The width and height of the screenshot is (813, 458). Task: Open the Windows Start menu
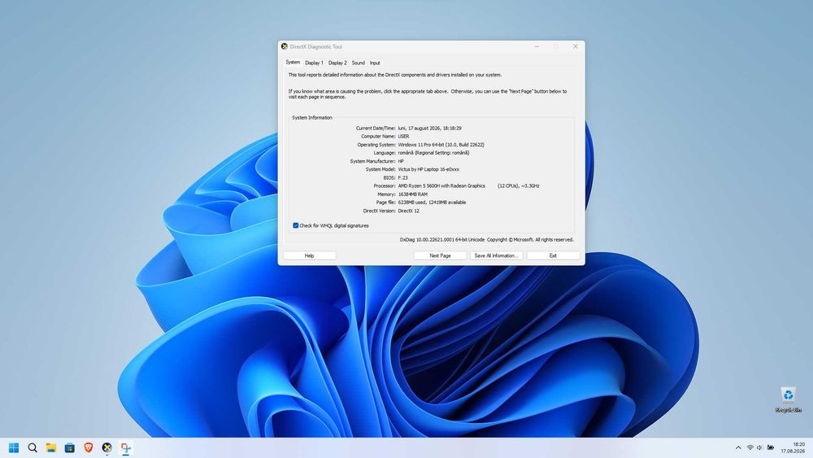pos(14,447)
